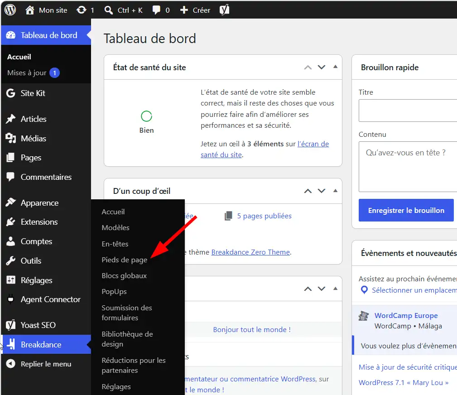The width and height of the screenshot is (457, 395).
Task: Open the Pages icon in sidebar
Action: [x=11, y=158]
